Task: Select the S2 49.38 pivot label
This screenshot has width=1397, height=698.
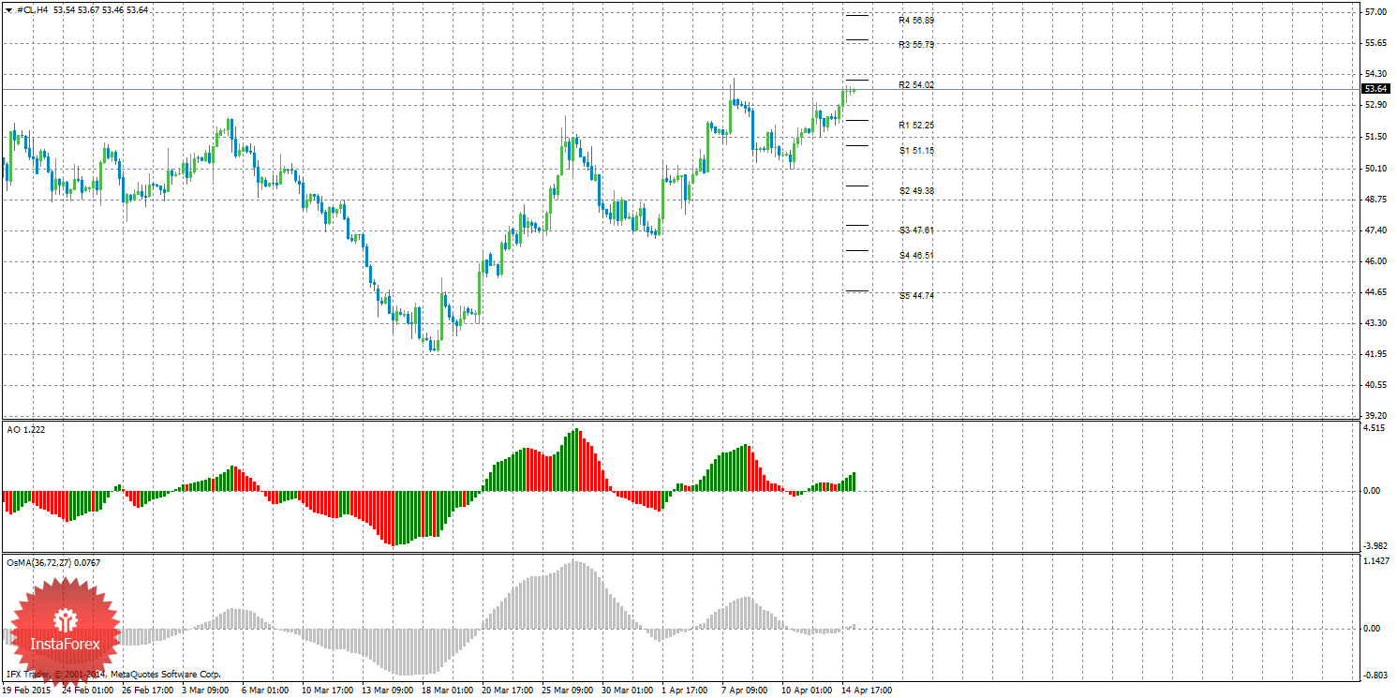Action: tap(916, 190)
